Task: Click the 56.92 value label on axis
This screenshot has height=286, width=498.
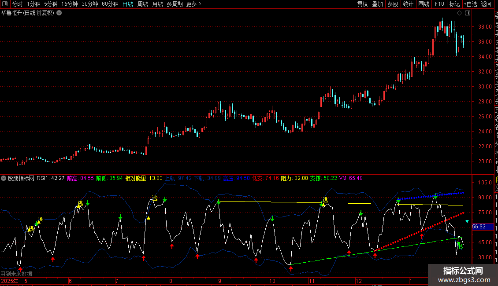Action: point(478,227)
